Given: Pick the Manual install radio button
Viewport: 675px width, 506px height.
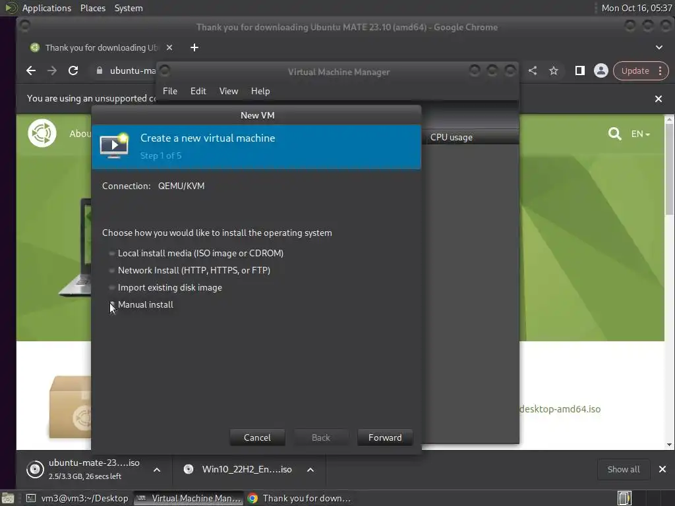Looking at the screenshot, I should pos(112,304).
